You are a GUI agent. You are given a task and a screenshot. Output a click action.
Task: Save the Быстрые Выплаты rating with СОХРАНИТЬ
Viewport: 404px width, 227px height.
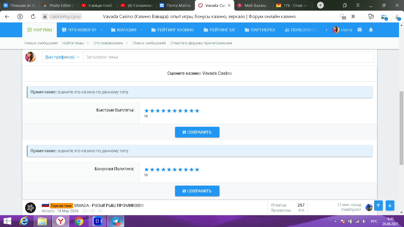click(197, 132)
